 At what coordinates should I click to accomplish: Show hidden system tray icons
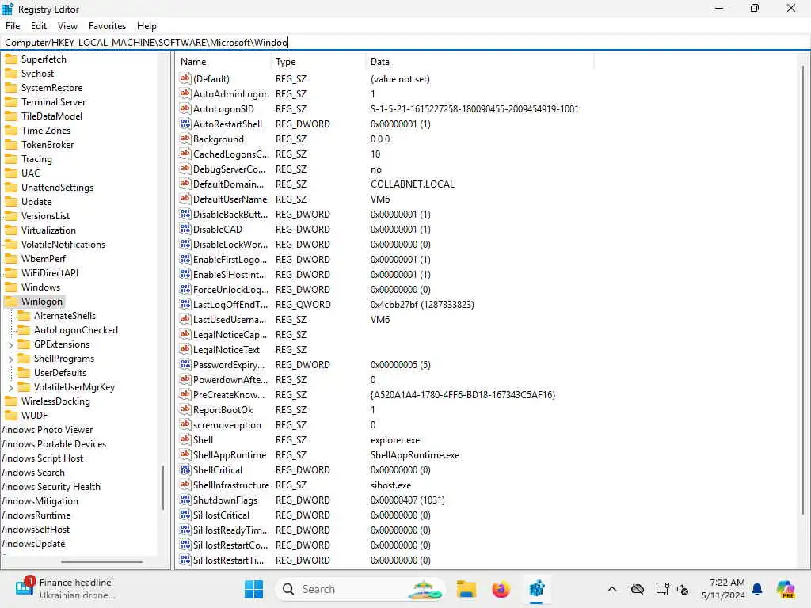coord(612,589)
